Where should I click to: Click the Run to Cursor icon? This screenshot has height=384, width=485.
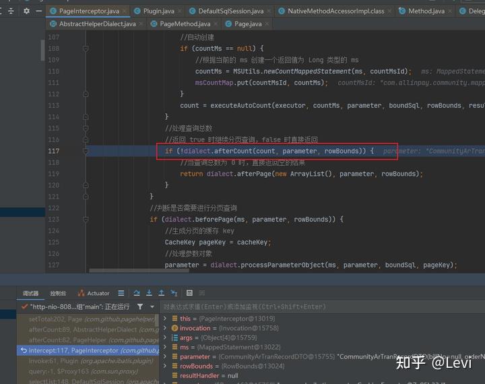174,293
